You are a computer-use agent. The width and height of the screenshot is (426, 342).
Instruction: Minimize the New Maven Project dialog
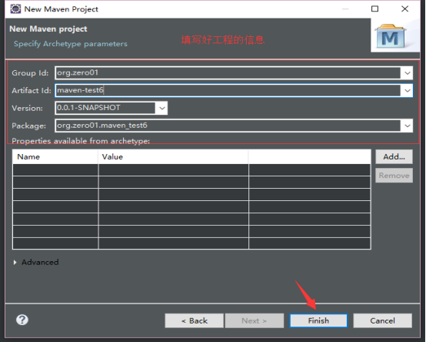pyautogui.click(x=345, y=9)
